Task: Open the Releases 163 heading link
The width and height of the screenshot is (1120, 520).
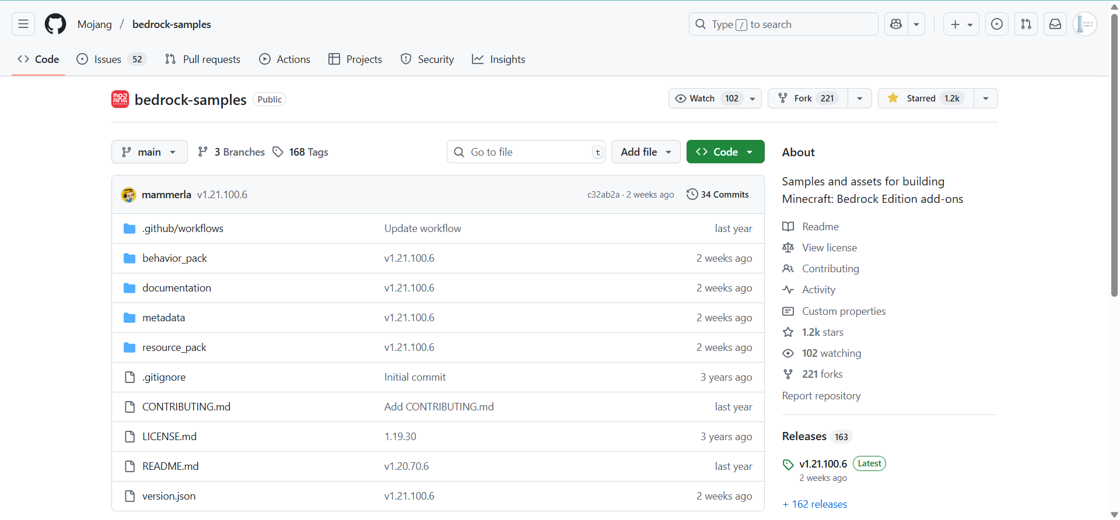Action: point(817,437)
